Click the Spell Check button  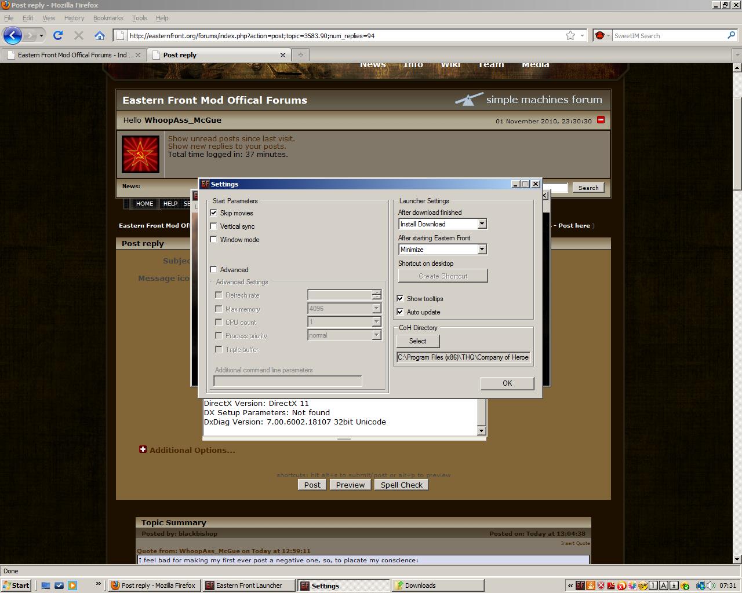(x=402, y=485)
